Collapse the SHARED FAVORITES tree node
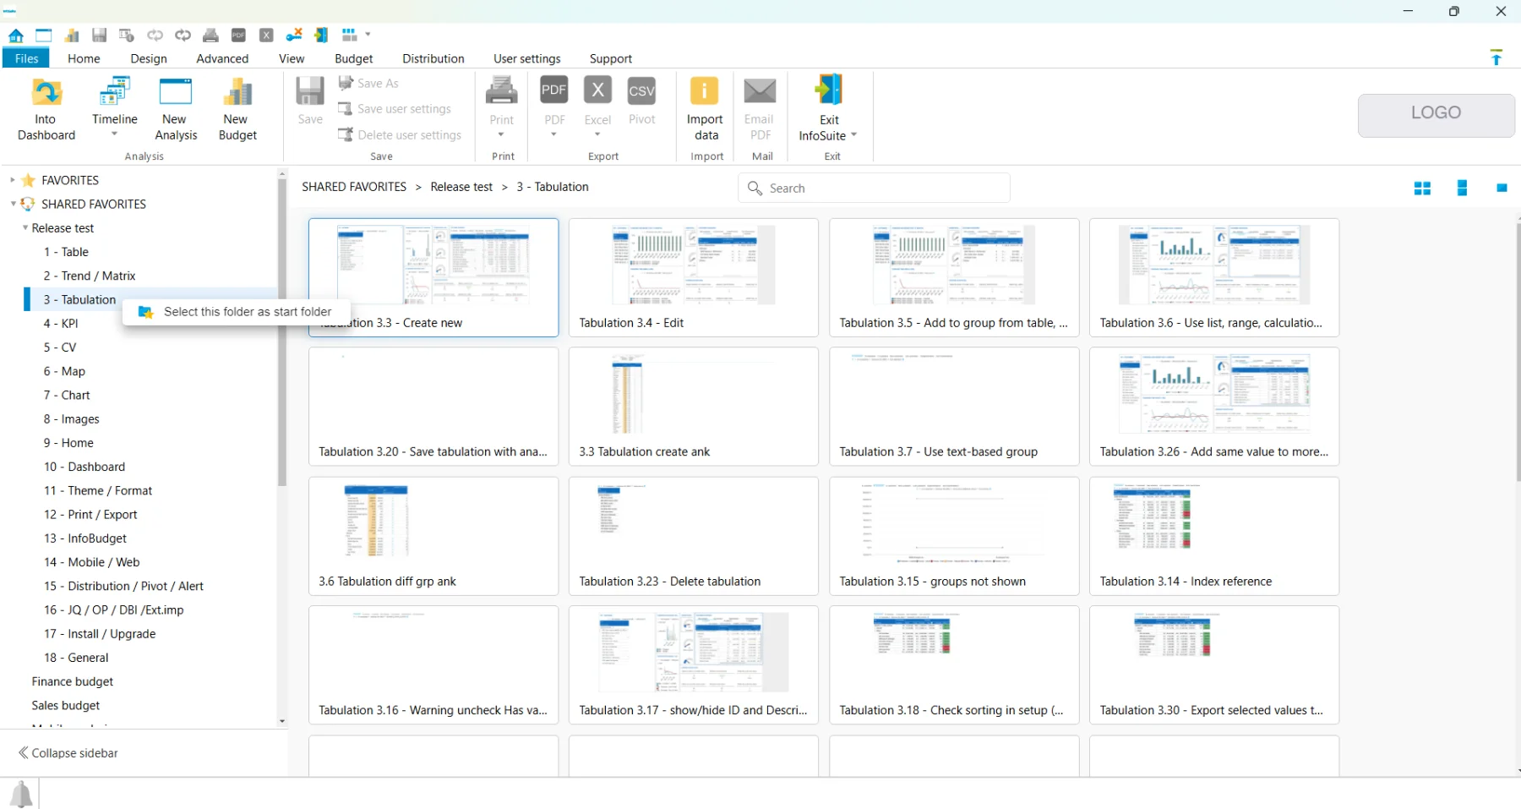Viewport: 1521px width, 809px height. [13, 204]
